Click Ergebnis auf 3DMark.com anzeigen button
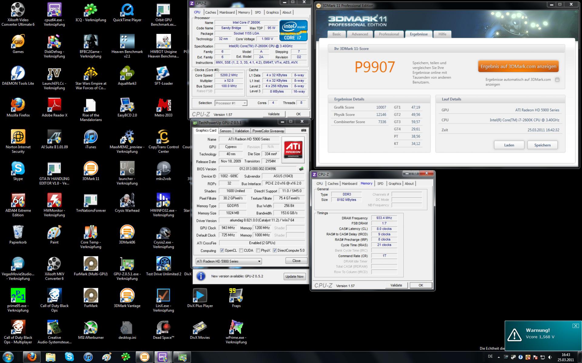This screenshot has height=363, width=582. coord(518,67)
